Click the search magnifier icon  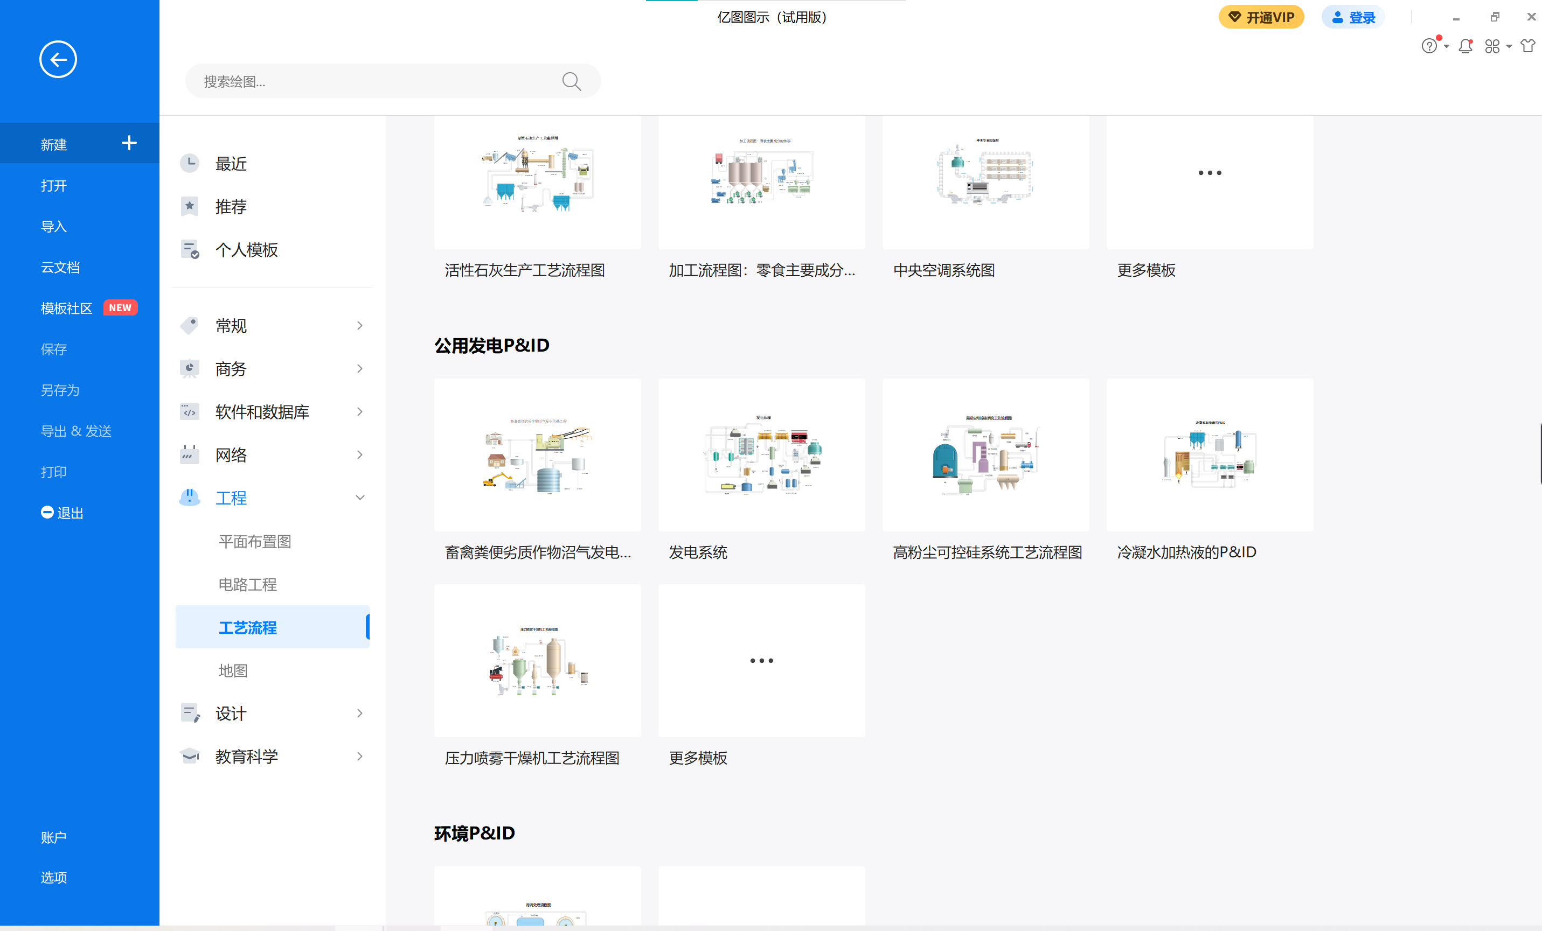click(571, 81)
